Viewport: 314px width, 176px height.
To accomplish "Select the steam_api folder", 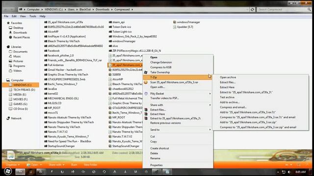I will pos(118,22).
